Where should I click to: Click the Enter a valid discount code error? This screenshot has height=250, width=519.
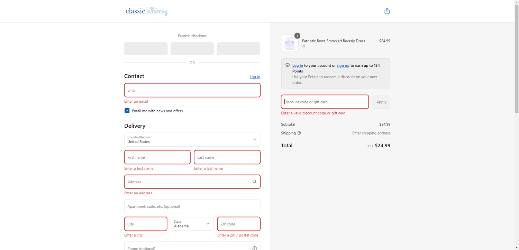coord(313,113)
